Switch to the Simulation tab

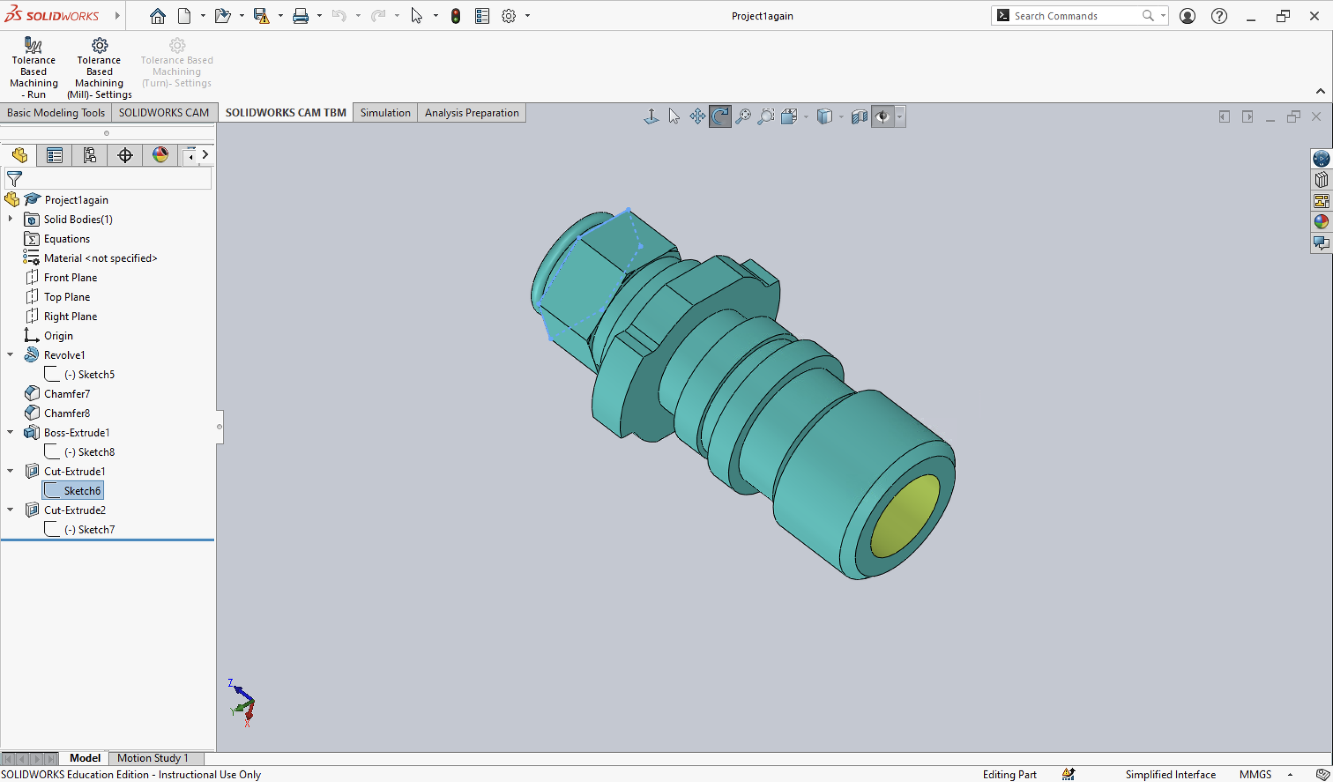(x=385, y=112)
